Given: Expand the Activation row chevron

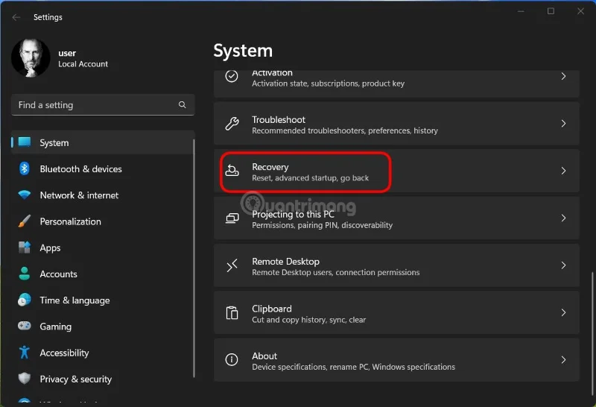Looking at the screenshot, I should [x=563, y=77].
